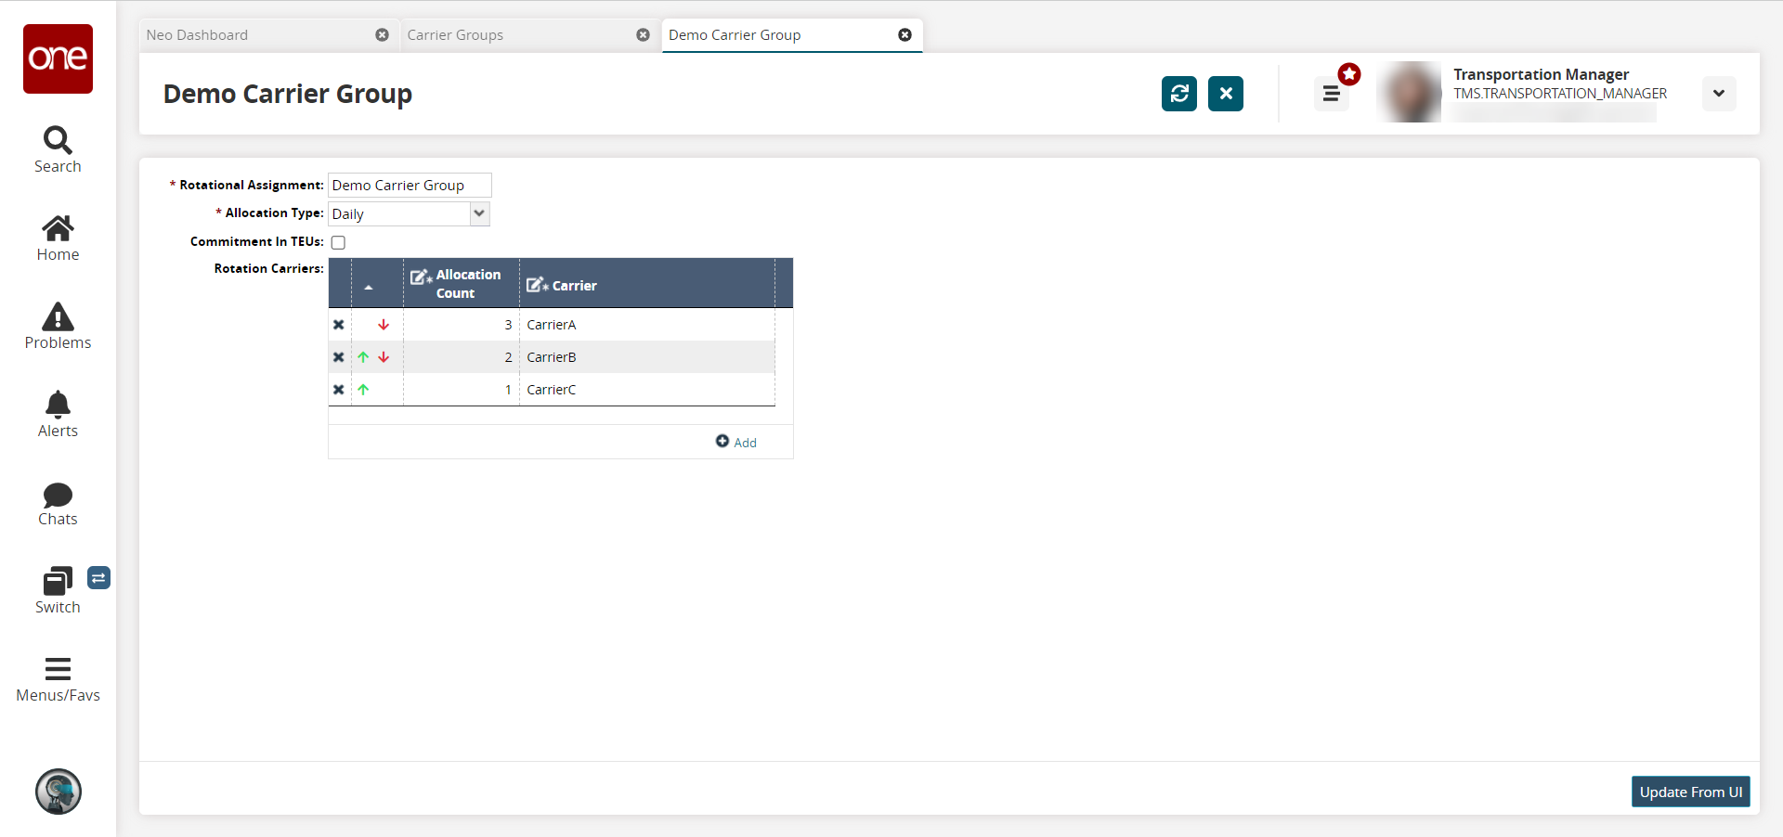Viewport: 1783px width, 837px height.
Task: Edit CarrierA allocation count 3
Action: [462, 325]
